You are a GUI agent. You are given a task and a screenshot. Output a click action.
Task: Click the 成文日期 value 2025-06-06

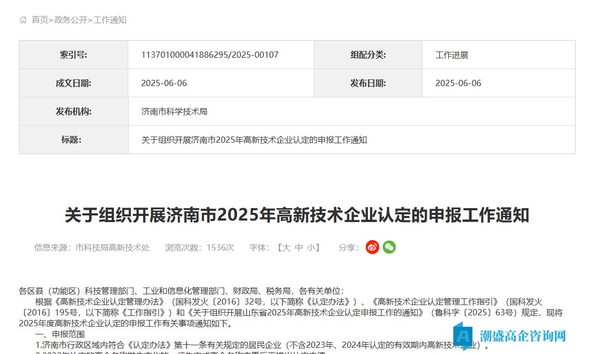[164, 83]
